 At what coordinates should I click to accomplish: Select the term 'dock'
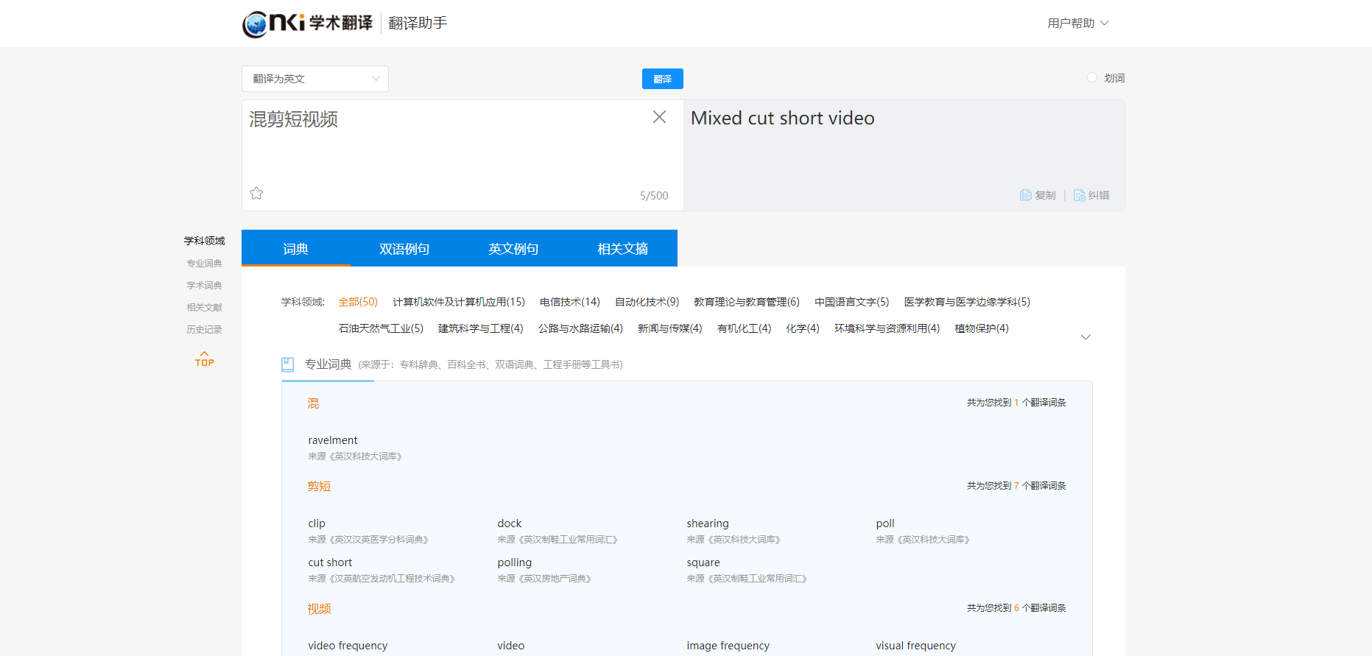(510, 523)
